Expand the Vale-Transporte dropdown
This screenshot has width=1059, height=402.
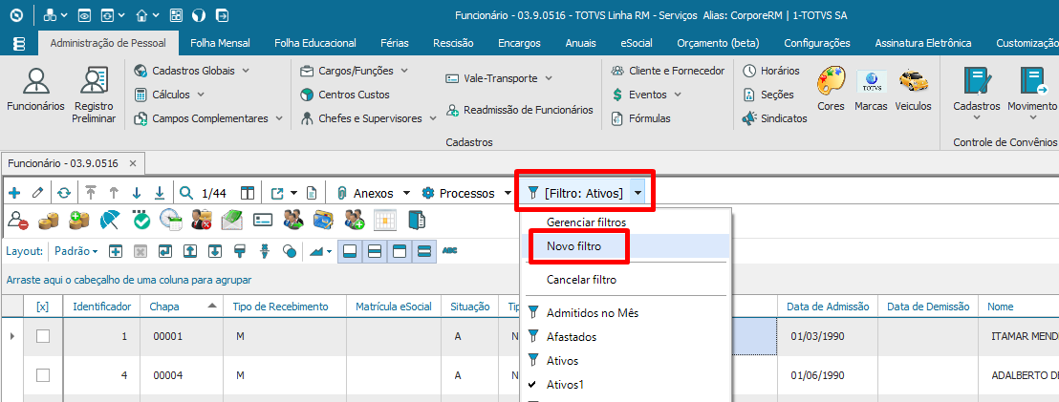(x=549, y=78)
